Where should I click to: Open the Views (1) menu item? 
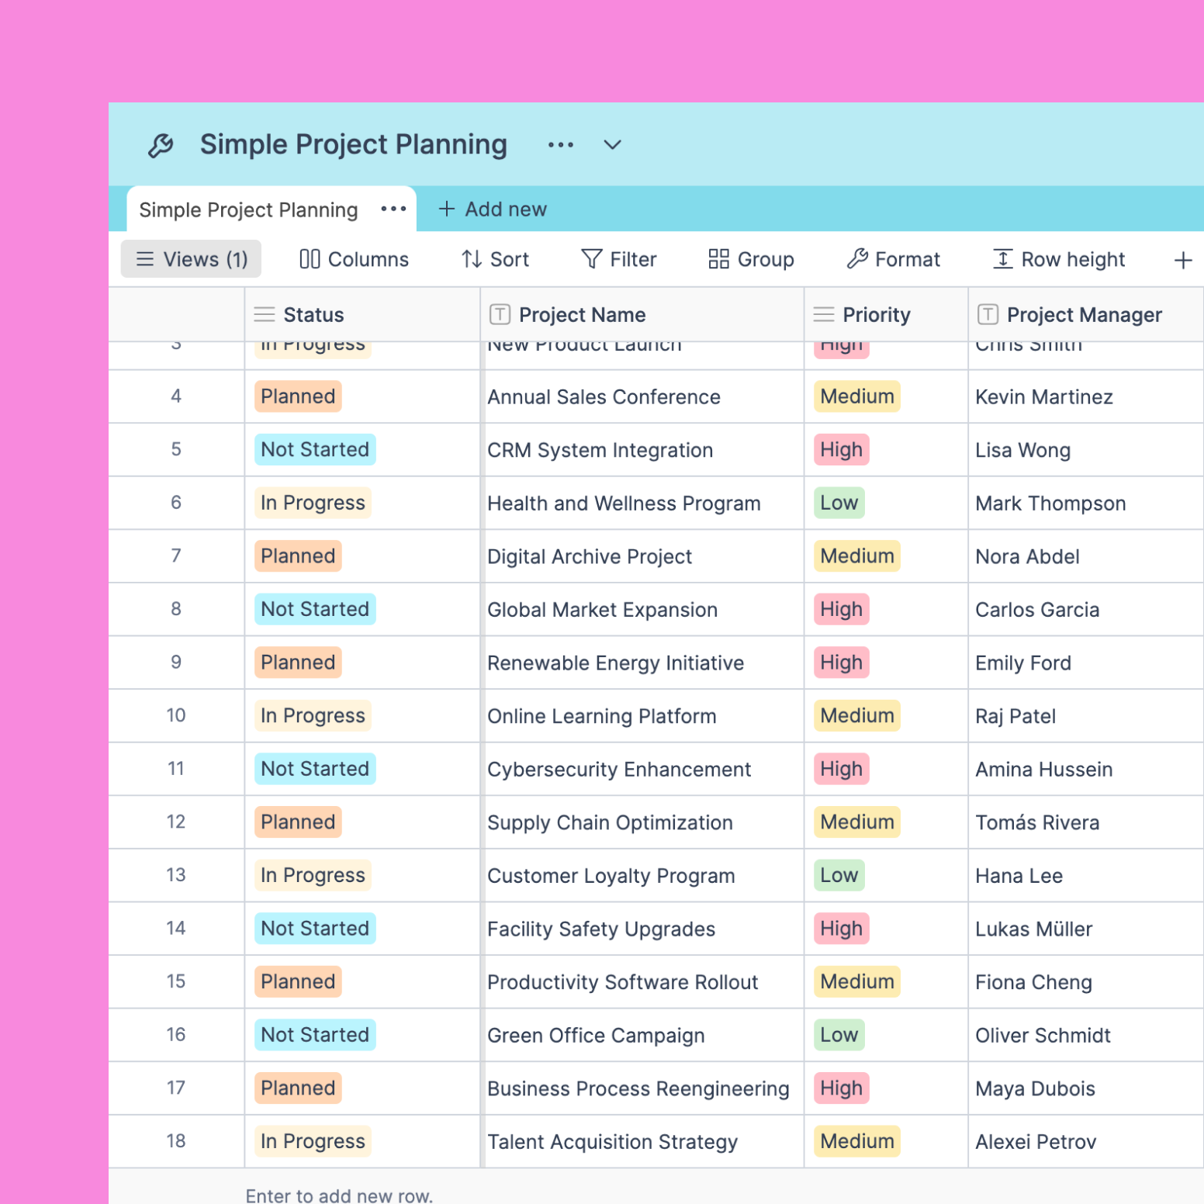(x=191, y=259)
